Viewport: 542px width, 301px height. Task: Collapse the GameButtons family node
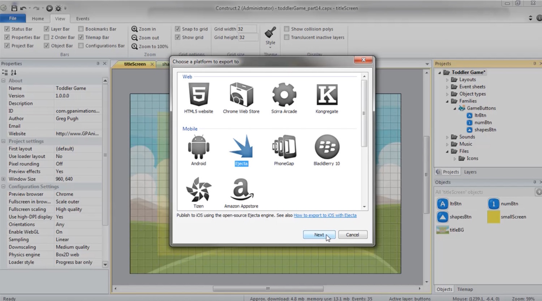point(455,109)
